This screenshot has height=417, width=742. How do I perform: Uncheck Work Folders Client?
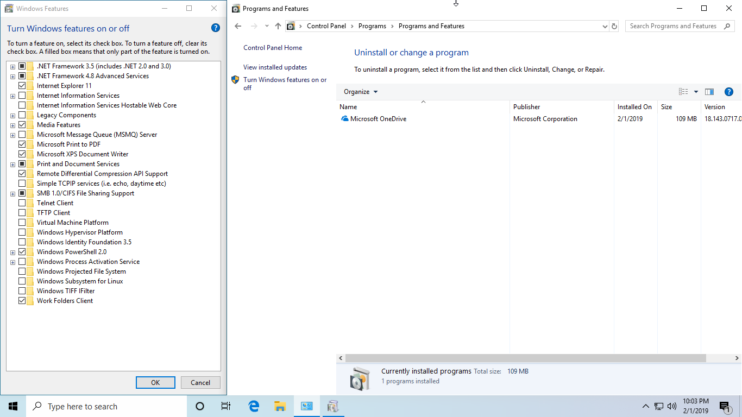22,301
